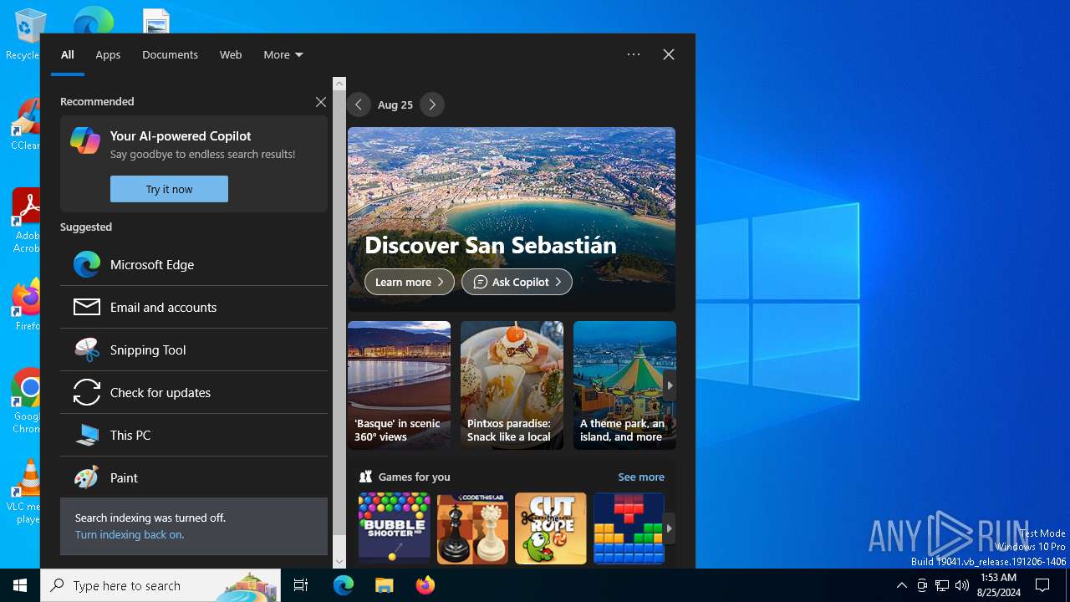Dismiss the Recommended section

tap(321, 102)
